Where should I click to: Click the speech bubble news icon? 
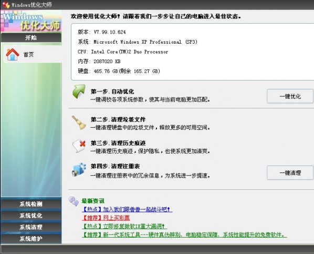[x=74, y=201]
